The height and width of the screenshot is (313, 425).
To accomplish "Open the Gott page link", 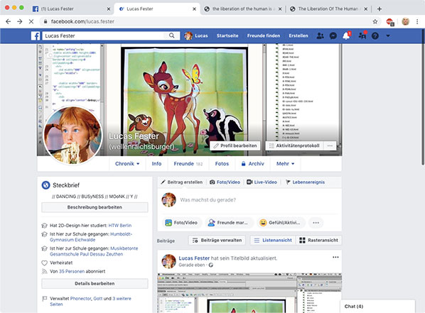I will pyautogui.click(x=98, y=299).
